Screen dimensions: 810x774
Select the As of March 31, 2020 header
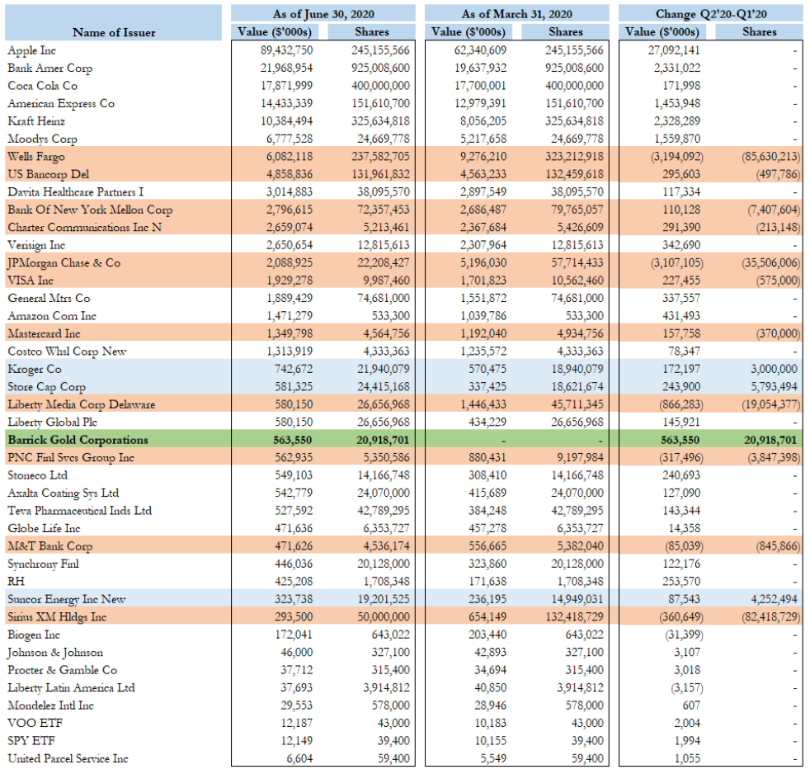coord(516,14)
